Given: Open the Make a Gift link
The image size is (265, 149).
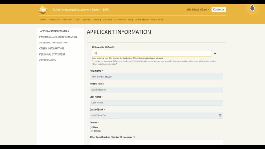Looking at the screenshot, I should (x=157, y=20).
